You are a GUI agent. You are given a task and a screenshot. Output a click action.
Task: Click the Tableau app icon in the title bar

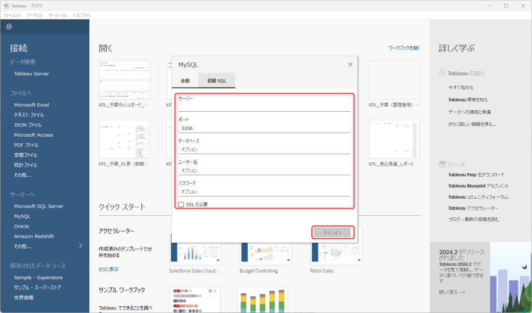click(6, 6)
